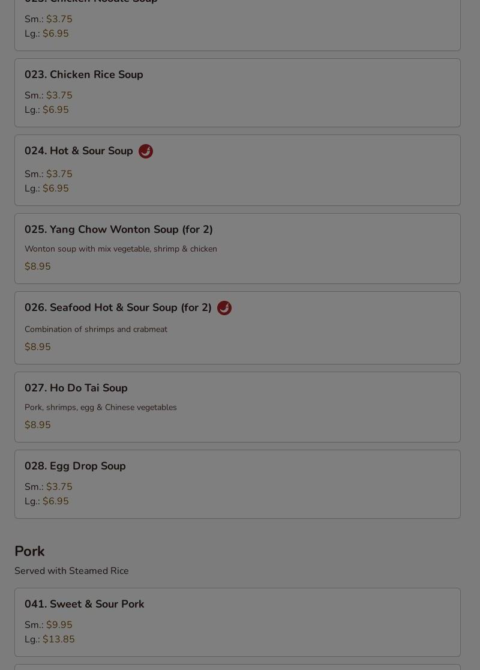480x670 pixels.
Task: Click the Served with Steamed Rice subtitle
Action: pyautogui.click(x=72, y=571)
